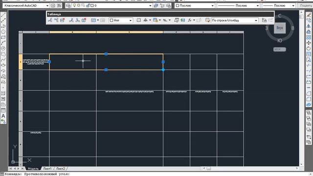The width and height of the screenshot is (313, 176).
Task: Click the top blue grip of selected cells
Action: 106,54
